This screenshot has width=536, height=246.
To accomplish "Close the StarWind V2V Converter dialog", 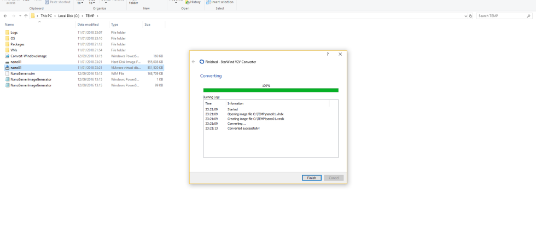I will [340, 54].
